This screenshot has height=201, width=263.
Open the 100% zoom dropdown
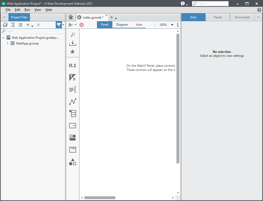172,25
